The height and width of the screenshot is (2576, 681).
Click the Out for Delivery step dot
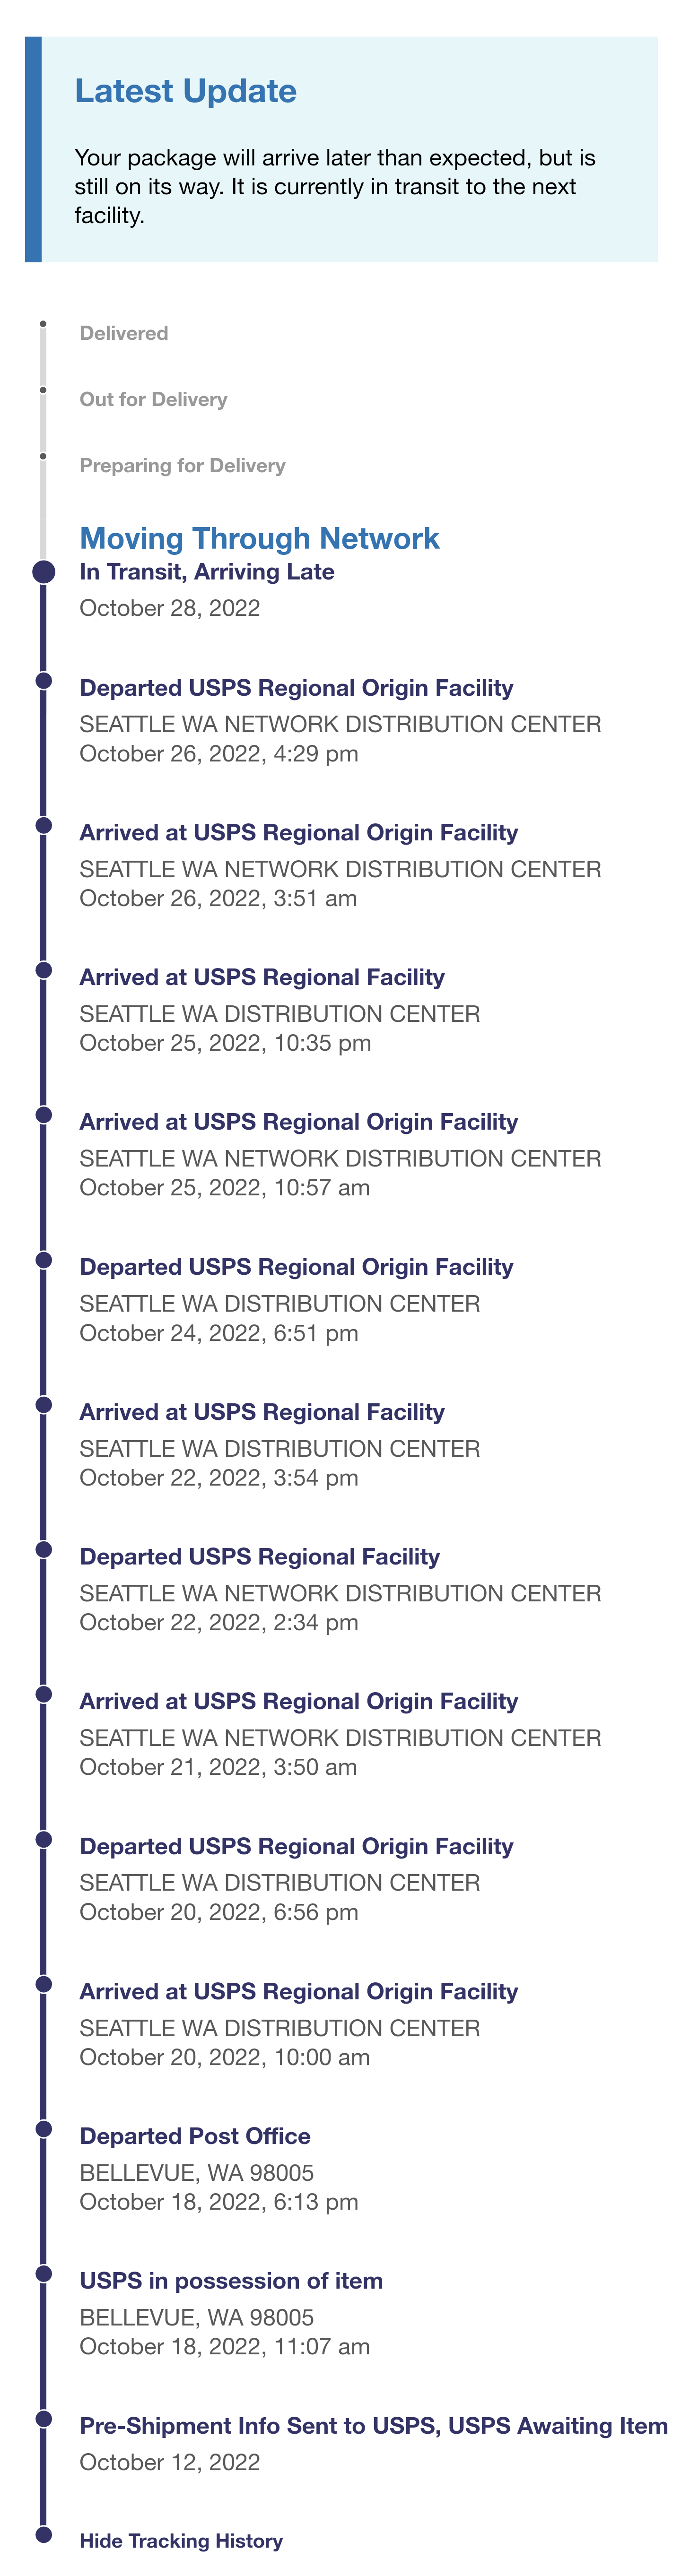coord(43,390)
